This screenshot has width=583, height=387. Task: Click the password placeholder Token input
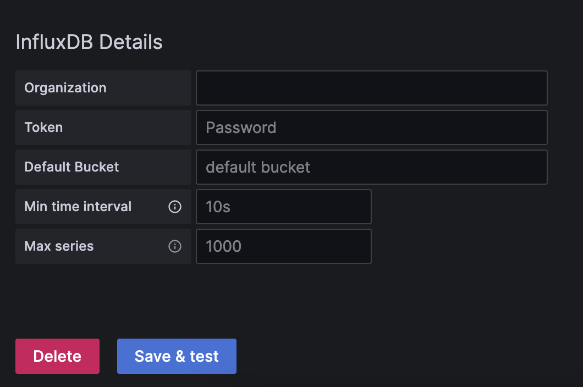point(372,128)
